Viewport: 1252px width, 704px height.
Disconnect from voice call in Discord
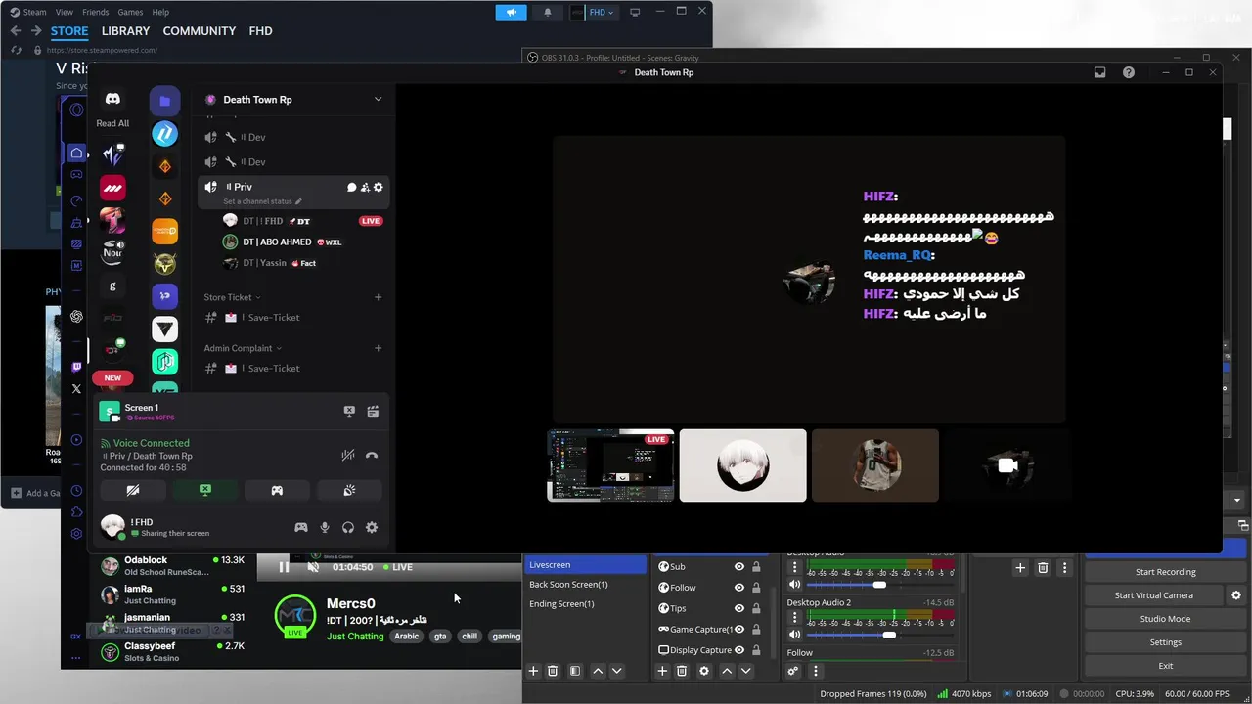372,455
